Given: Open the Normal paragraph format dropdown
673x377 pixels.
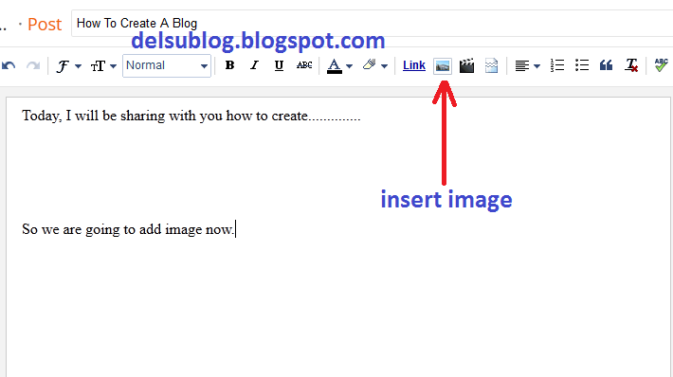Looking at the screenshot, I should [x=167, y=65].
